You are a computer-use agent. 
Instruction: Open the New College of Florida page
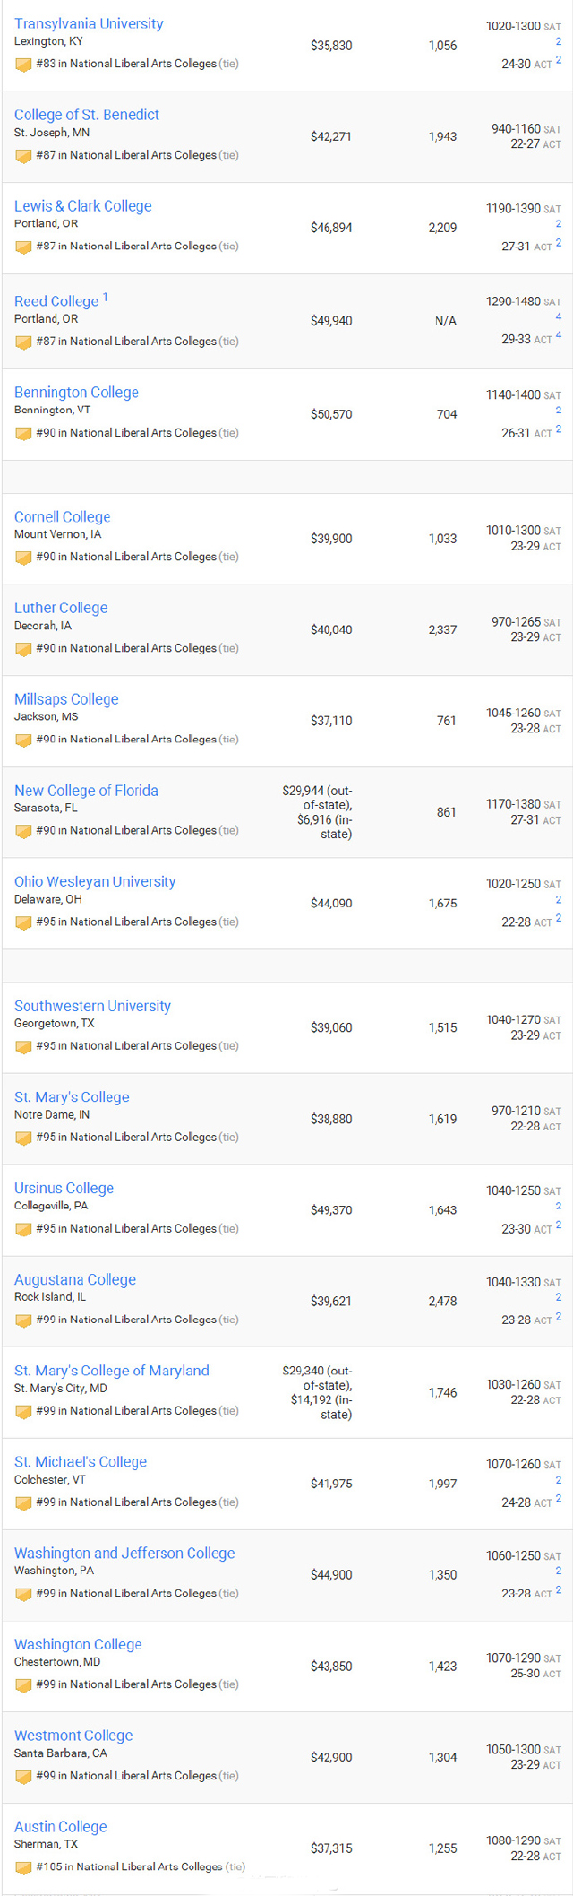coord(86,791)
